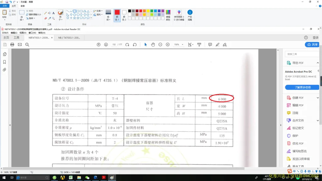The height and width of the screenshot is (181, 322).
Task: Open bookmarks panel in Acrobat sidebar
Action: tap(5, 62)
